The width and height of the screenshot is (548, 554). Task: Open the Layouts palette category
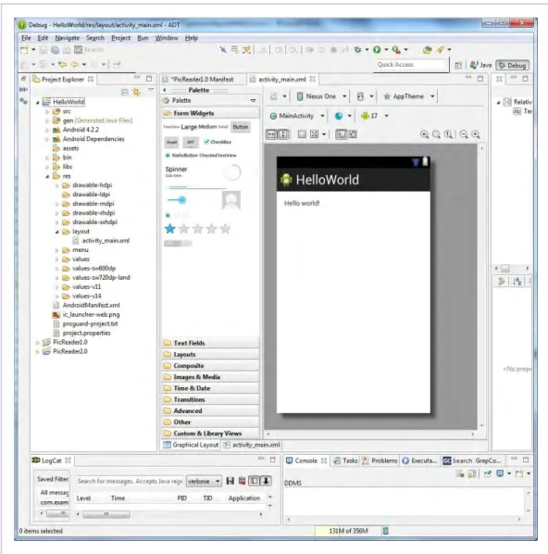point(211,355)
